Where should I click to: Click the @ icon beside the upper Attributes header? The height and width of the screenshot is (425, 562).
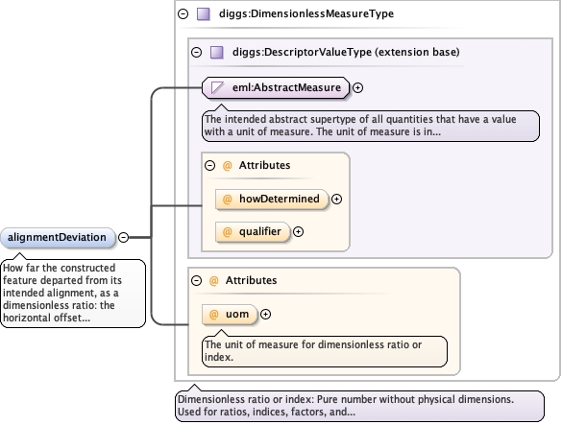(228, 165)
